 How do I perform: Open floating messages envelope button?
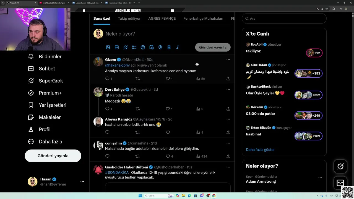pyautogui.click(x=340, y=183)
